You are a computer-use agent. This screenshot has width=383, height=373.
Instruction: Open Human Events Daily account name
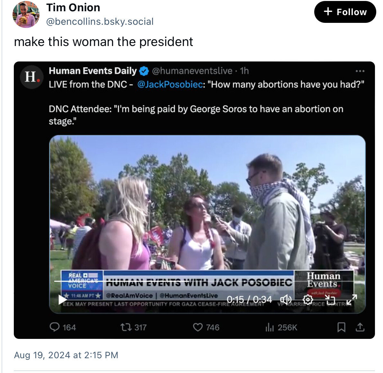(x=93, y=71)
